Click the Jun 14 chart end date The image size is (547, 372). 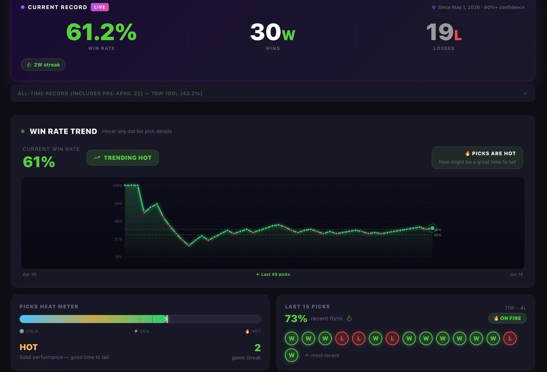(516, 274)
